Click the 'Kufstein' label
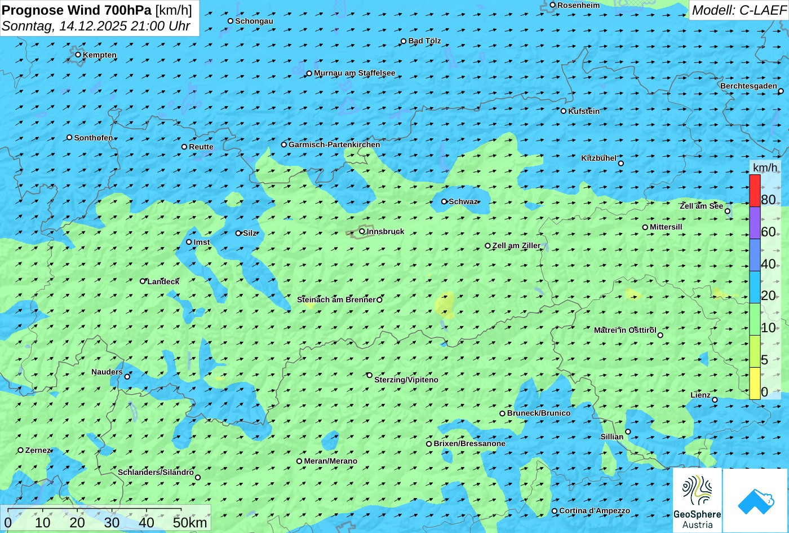789x533 pixels. (x=584, y=111)
